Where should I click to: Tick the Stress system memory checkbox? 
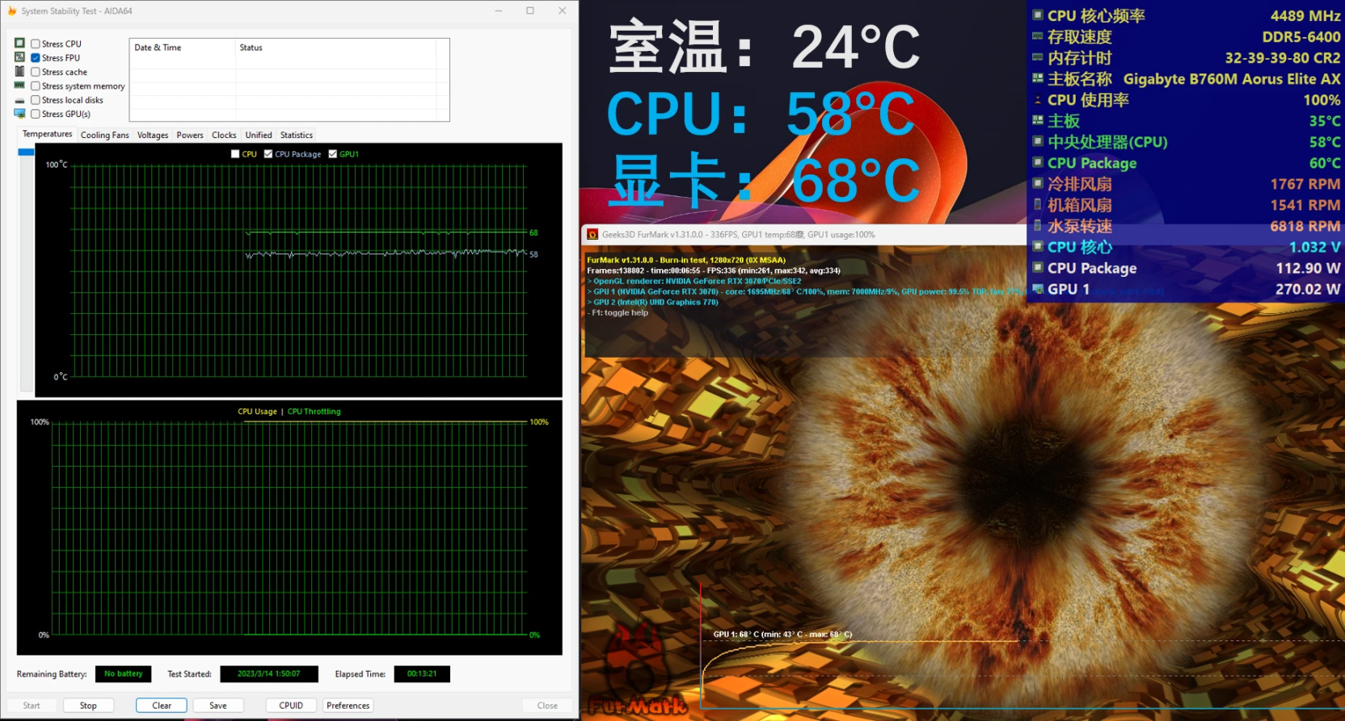click(36, 86)
